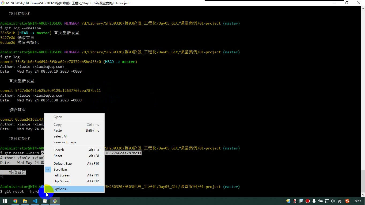365x205 pixels.
Task: Click one-line log entry 5427e8d 修改首页
Action: [x=17, y=38]
